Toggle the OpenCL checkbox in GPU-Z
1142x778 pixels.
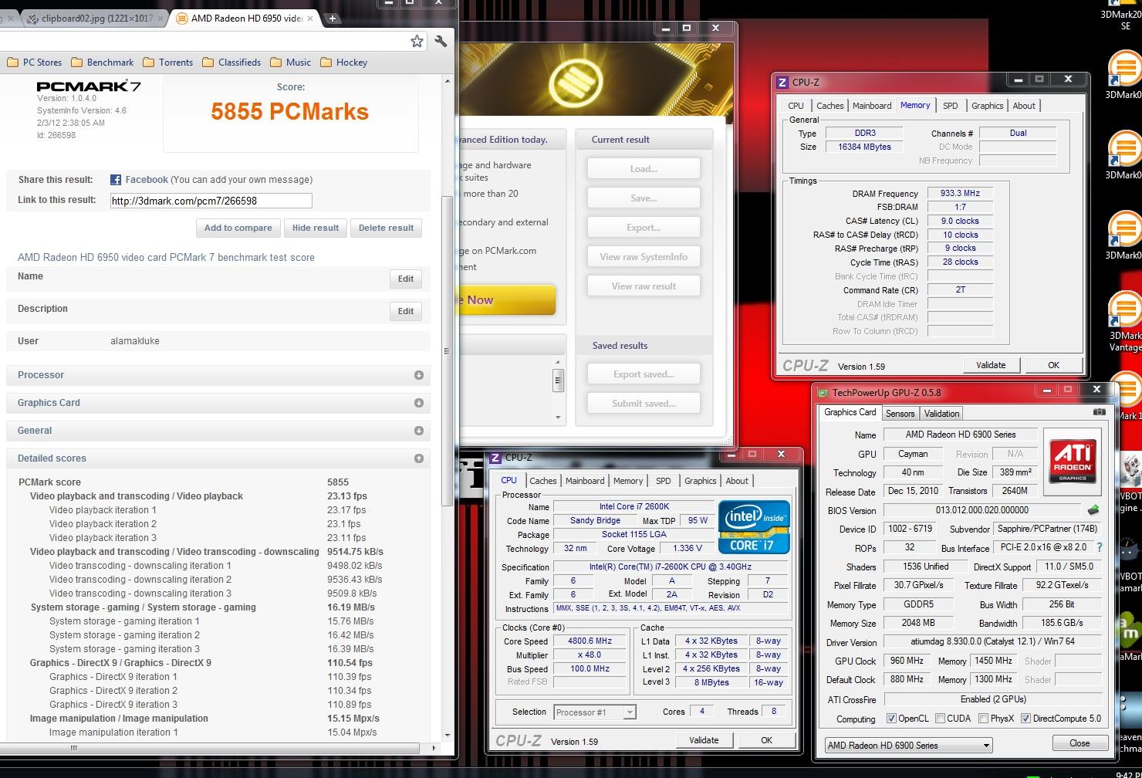pos(891,719)
